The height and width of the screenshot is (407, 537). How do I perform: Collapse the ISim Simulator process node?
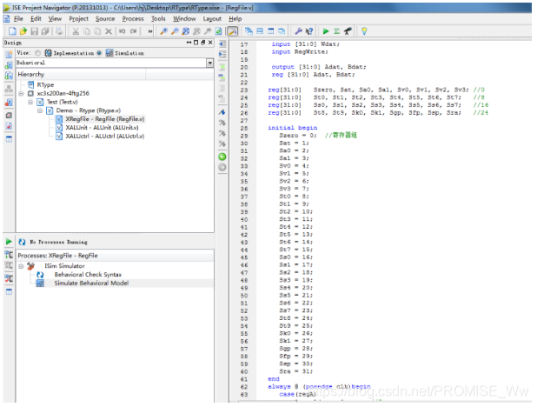click(x=21, y=266)
